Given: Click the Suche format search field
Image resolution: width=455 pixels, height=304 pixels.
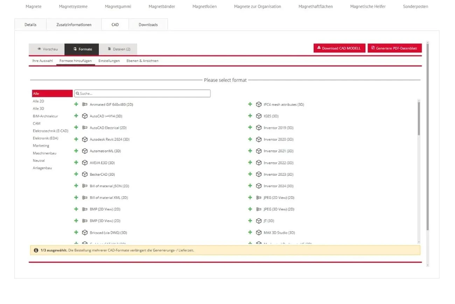Looking at the screenshot, I should pos(142,94).
